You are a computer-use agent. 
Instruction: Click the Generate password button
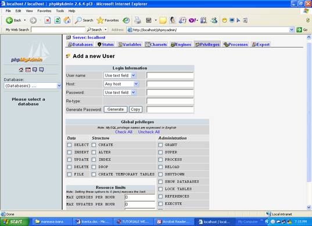click(x=116, y=110)
